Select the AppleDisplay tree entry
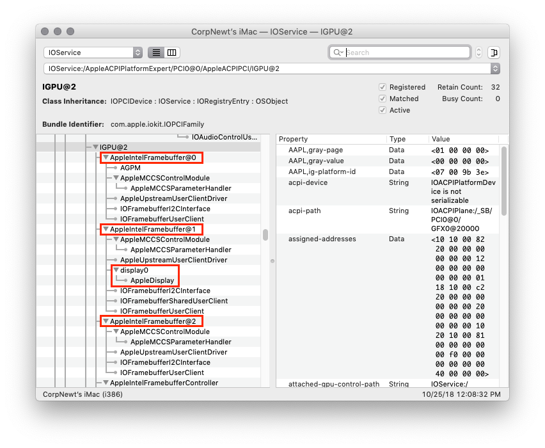Viewport: 545px width, 448px height. pyautogui.click(x=152, y=280)
